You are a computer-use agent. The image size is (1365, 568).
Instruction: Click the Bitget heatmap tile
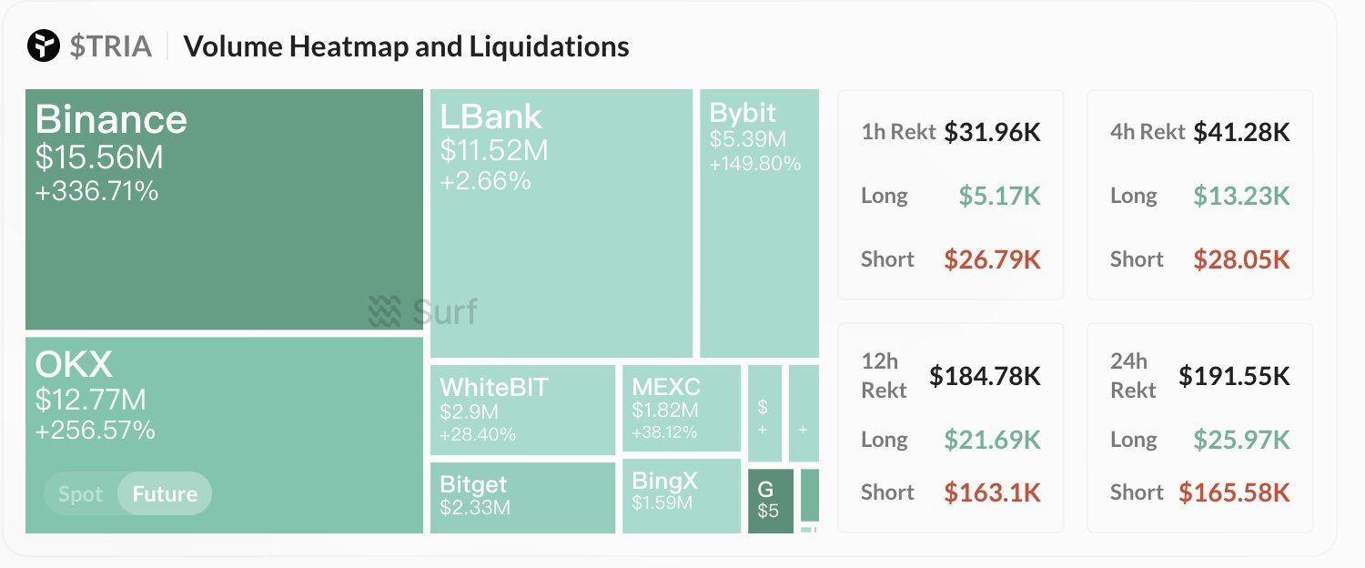(x=522, y=497)
